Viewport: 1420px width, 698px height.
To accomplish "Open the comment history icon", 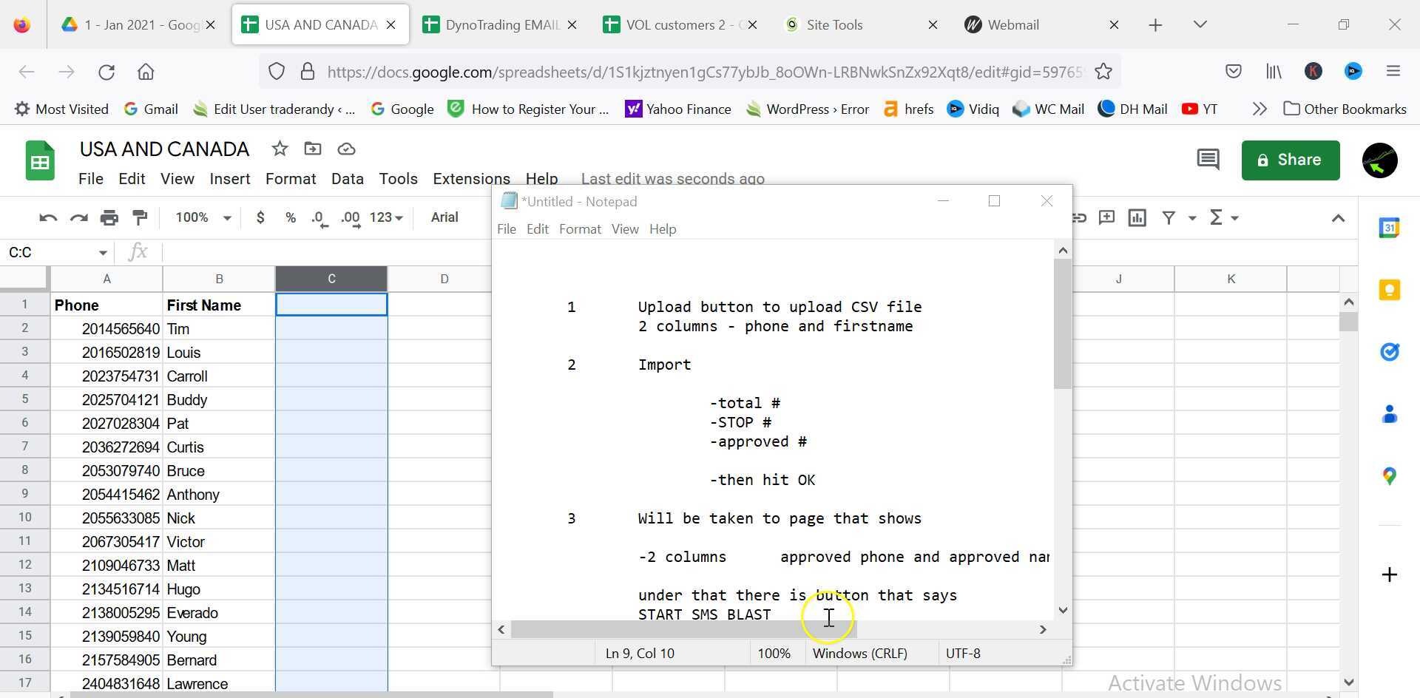I will point(1208,160).
